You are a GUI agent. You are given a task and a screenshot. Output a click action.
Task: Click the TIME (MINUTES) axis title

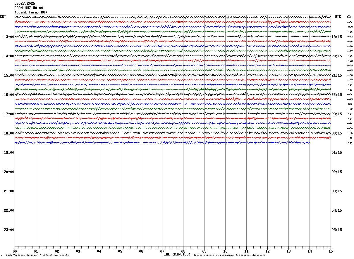tap(176, 254)
